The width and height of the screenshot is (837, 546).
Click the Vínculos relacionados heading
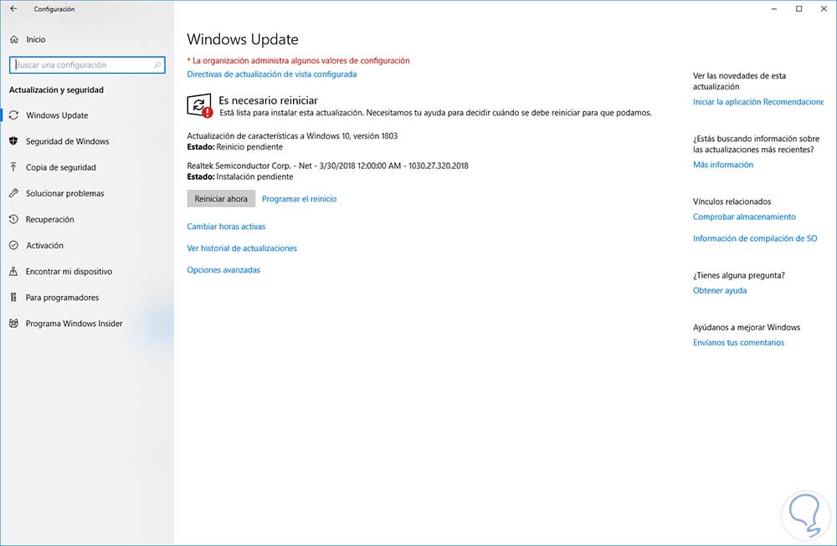pyautogui.click(x=732, y=202)
